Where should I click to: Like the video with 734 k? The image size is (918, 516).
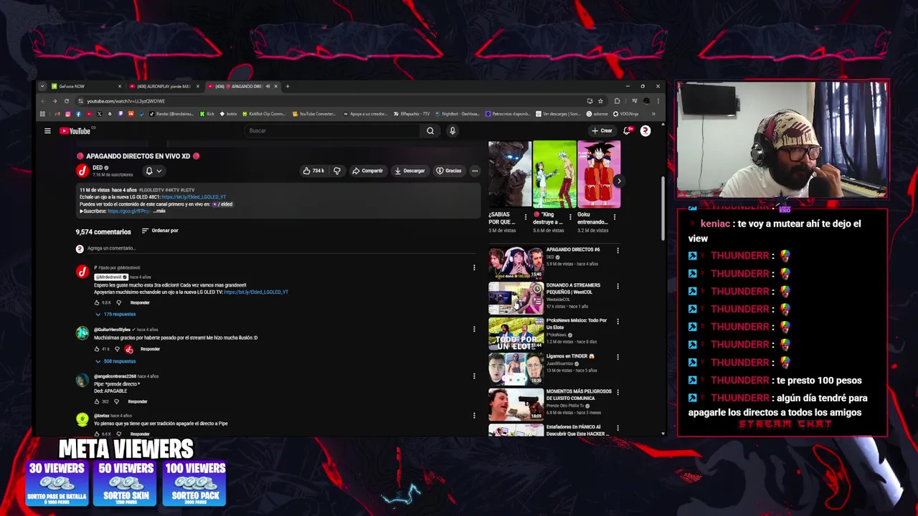(313, 171)
